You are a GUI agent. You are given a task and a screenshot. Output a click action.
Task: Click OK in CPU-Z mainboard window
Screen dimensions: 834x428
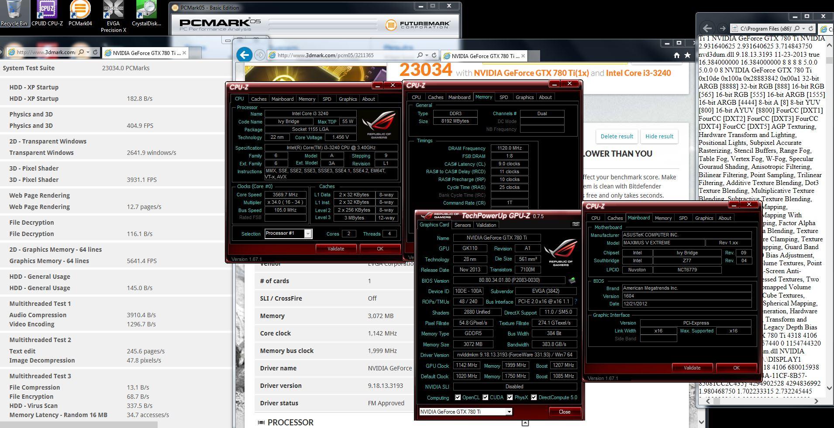(736, 368)
